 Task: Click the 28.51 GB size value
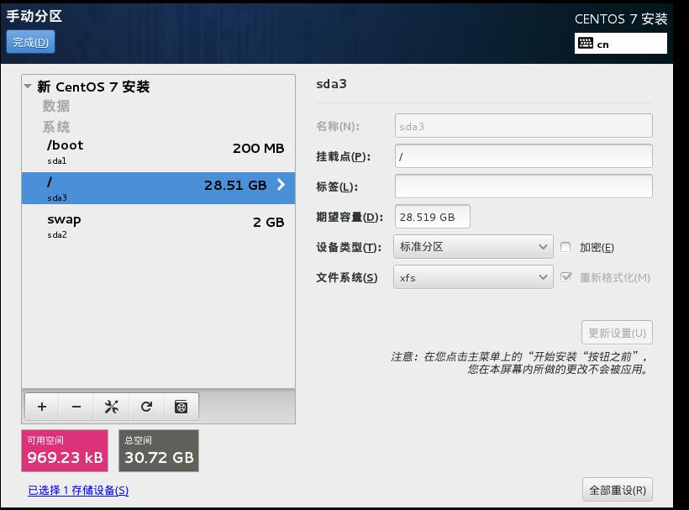point(235,186)
